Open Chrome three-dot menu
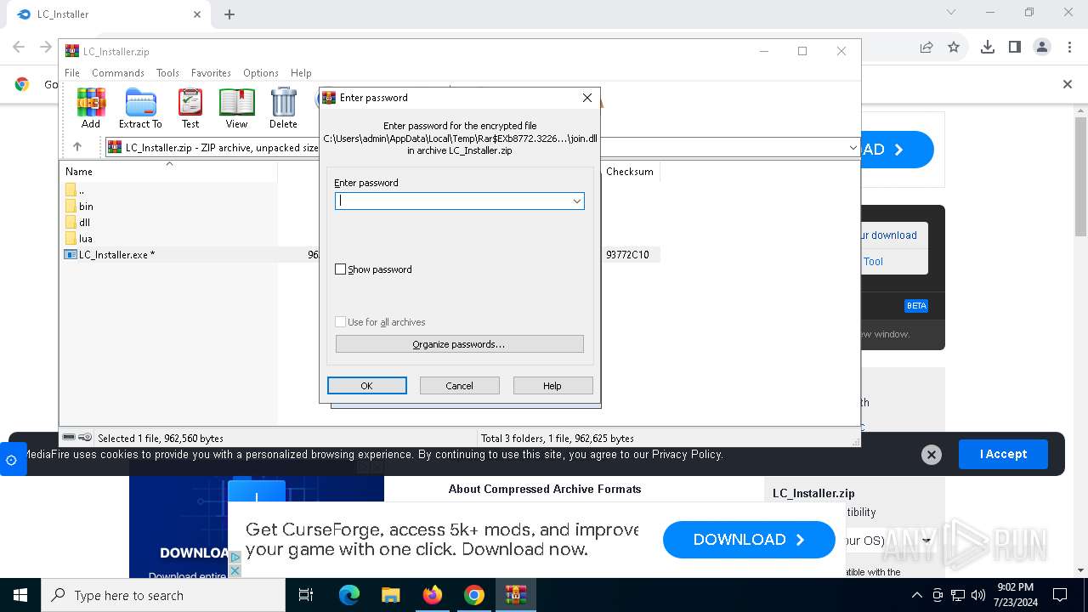1088x612 pixels. click(x=1069, y=48)
